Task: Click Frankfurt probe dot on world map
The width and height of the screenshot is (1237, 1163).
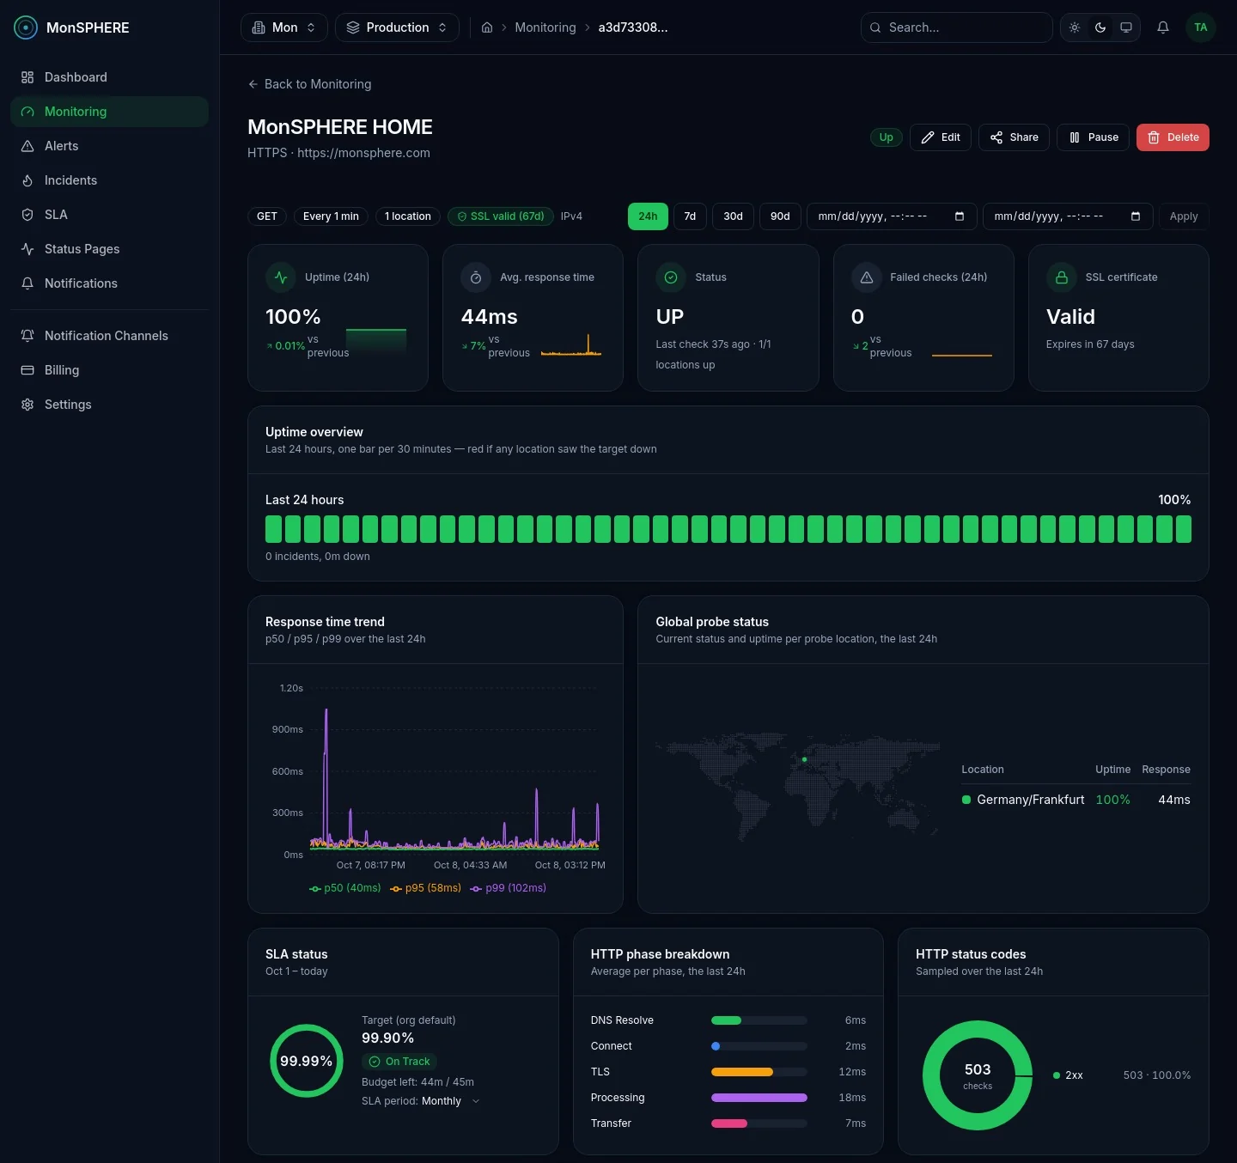Action: (805, 759)
